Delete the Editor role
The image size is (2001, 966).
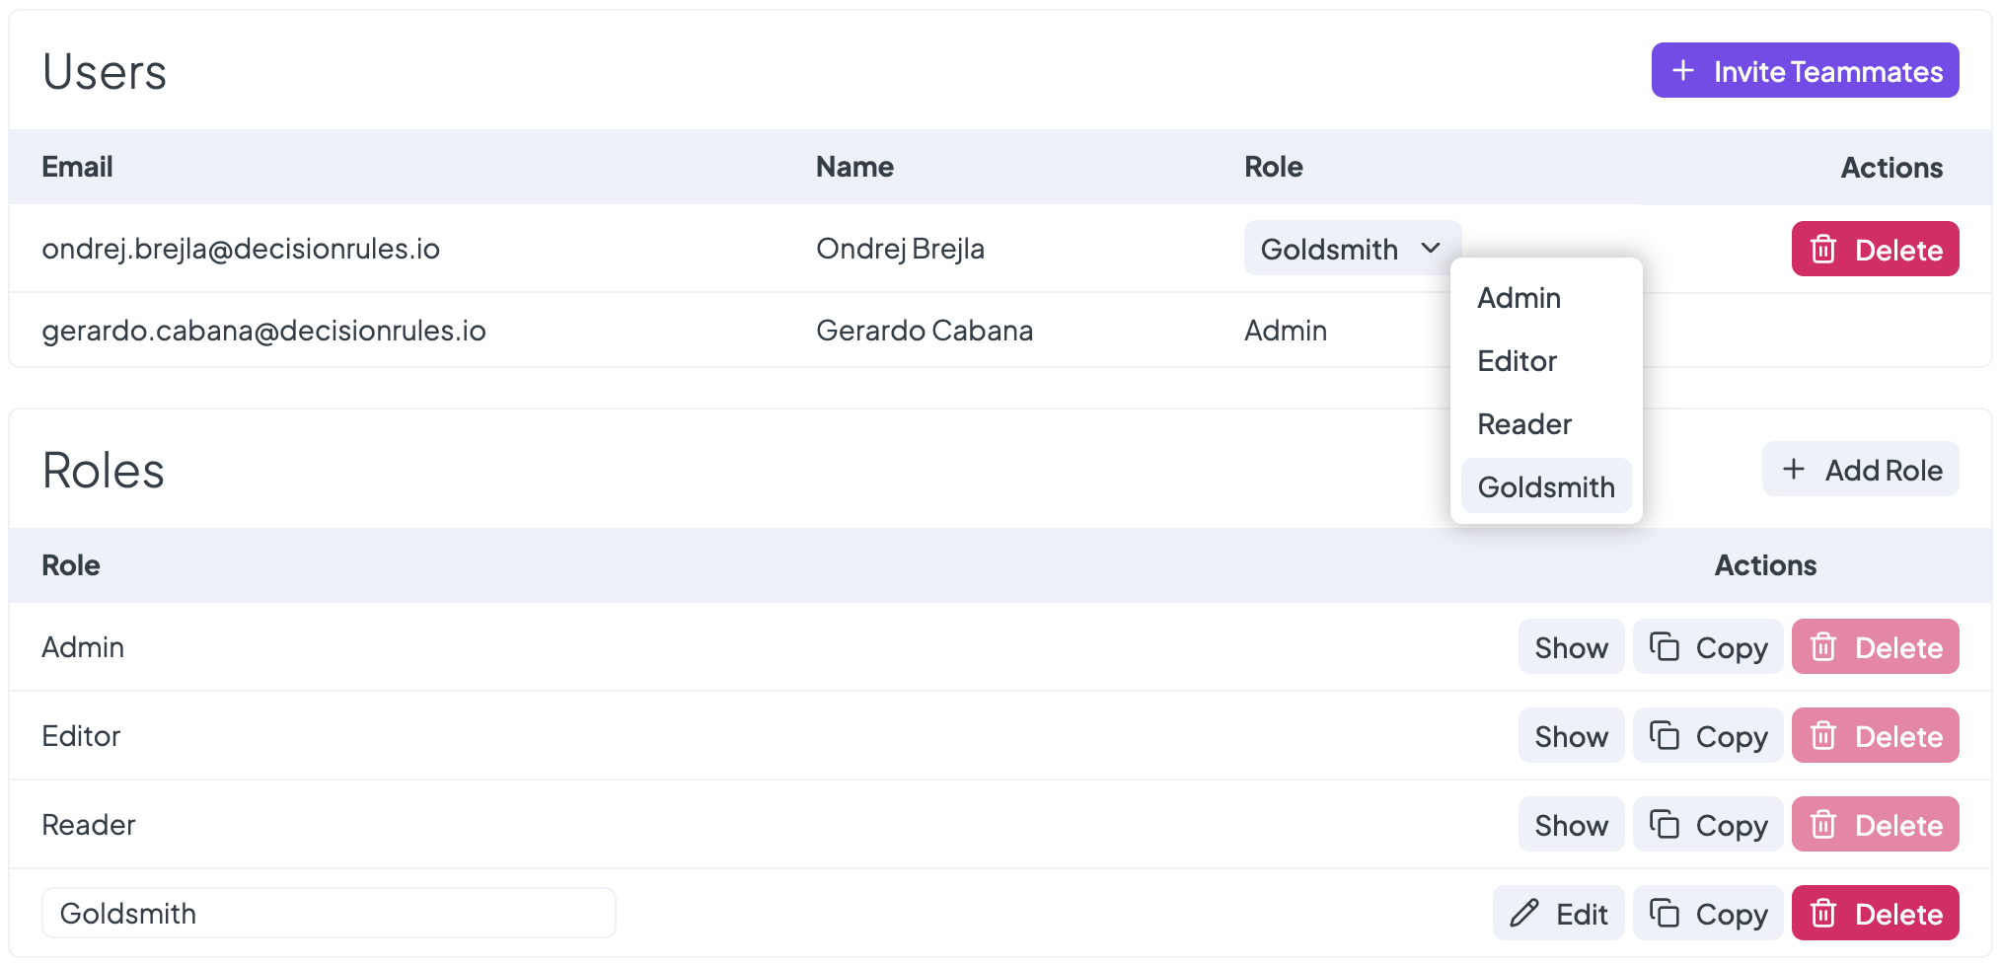[1875, 736]
